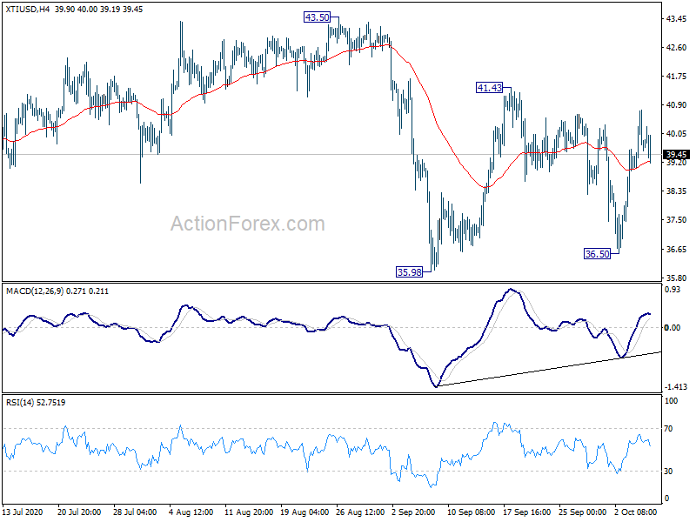
Task: Click the 4 Aug 12:00 date label
Action: [191, 512]
